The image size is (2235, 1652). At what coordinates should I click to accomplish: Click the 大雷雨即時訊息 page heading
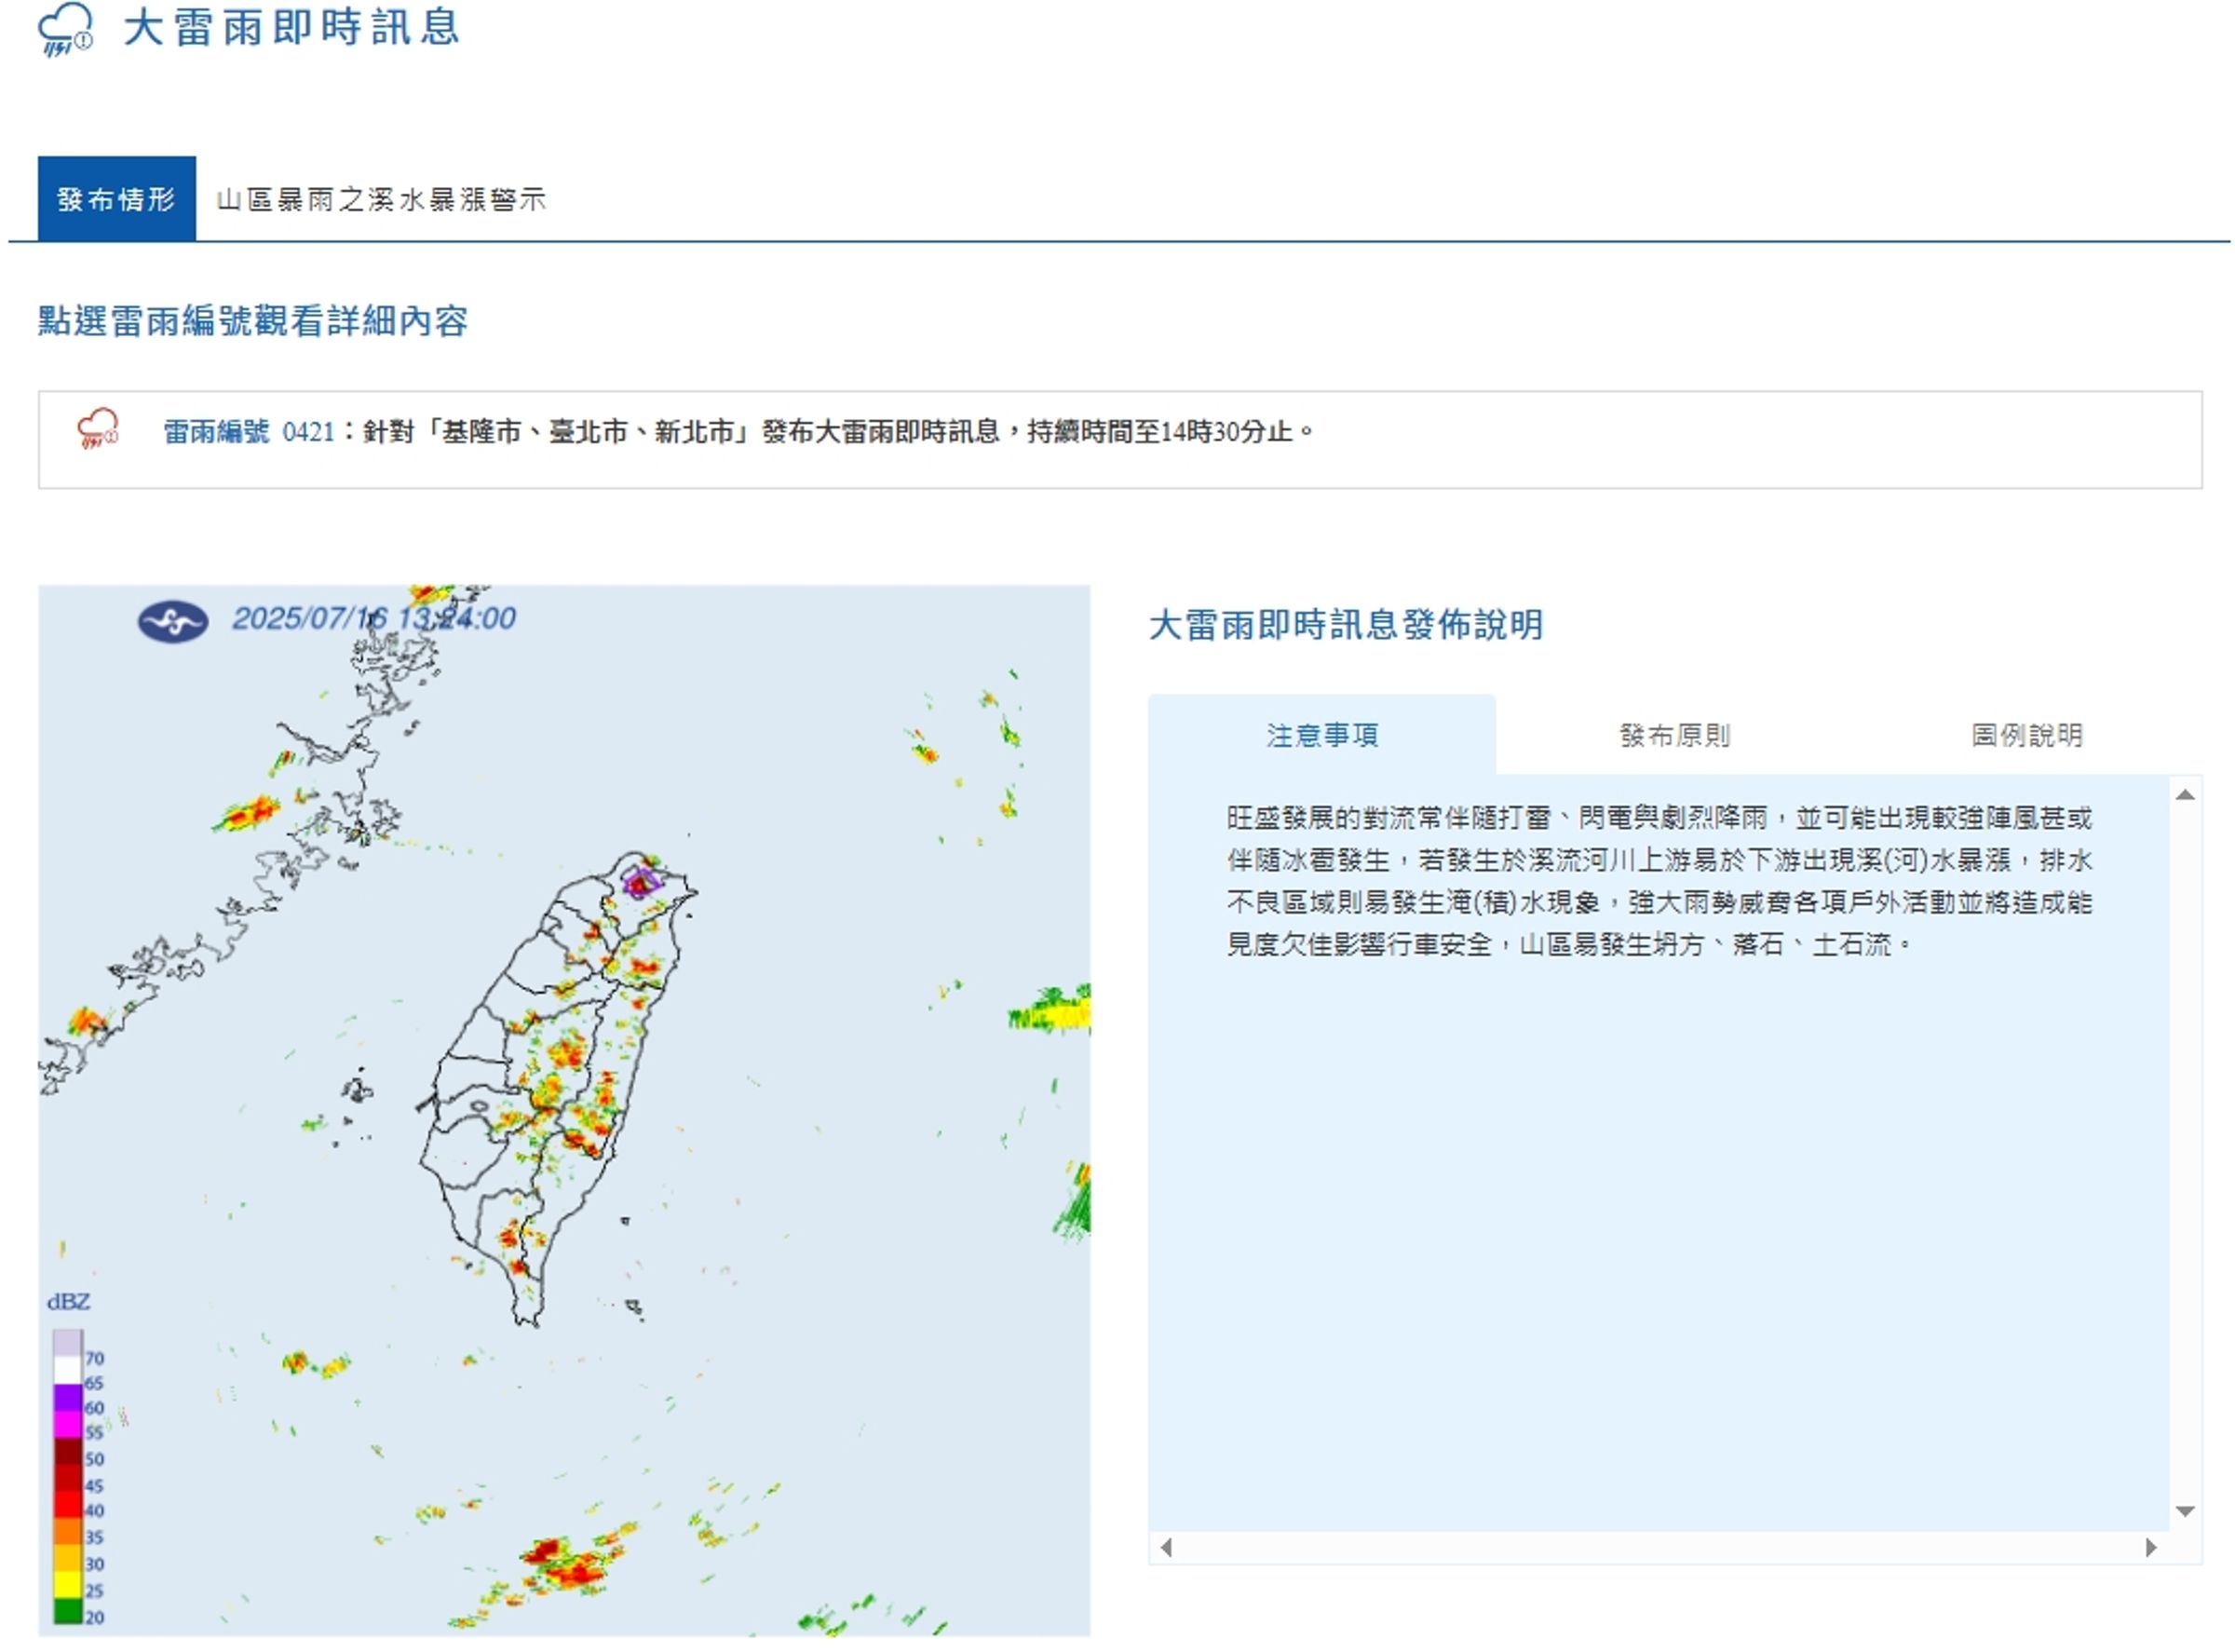pos(292,27)
